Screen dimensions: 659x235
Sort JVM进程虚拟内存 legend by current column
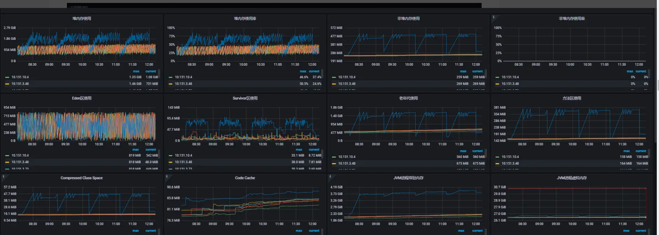(641, 231)
